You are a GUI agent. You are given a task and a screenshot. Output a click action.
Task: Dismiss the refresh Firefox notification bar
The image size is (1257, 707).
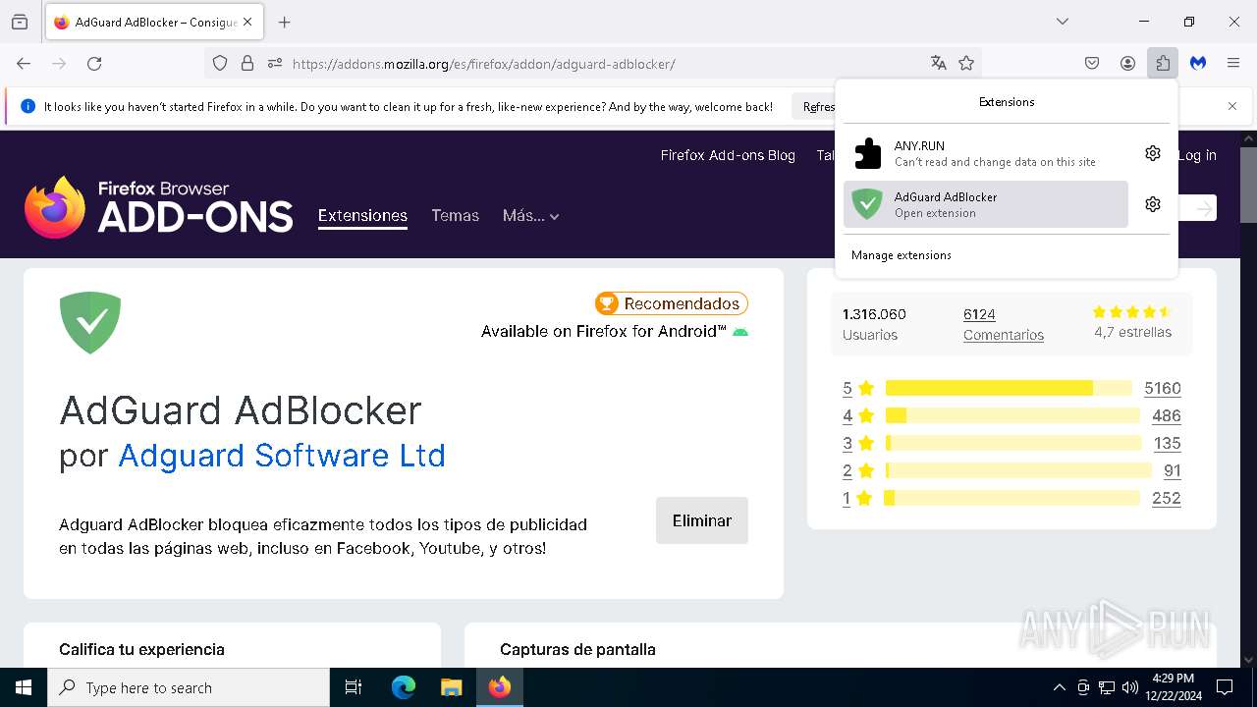pos(1232,106)
